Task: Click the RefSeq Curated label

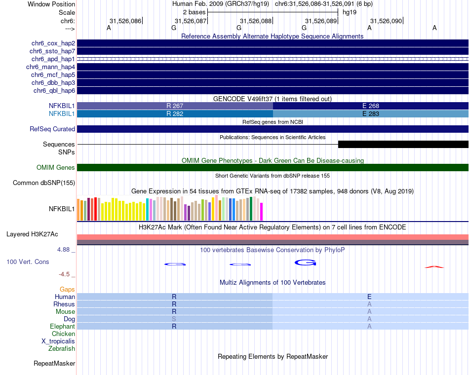Action: 52,129
